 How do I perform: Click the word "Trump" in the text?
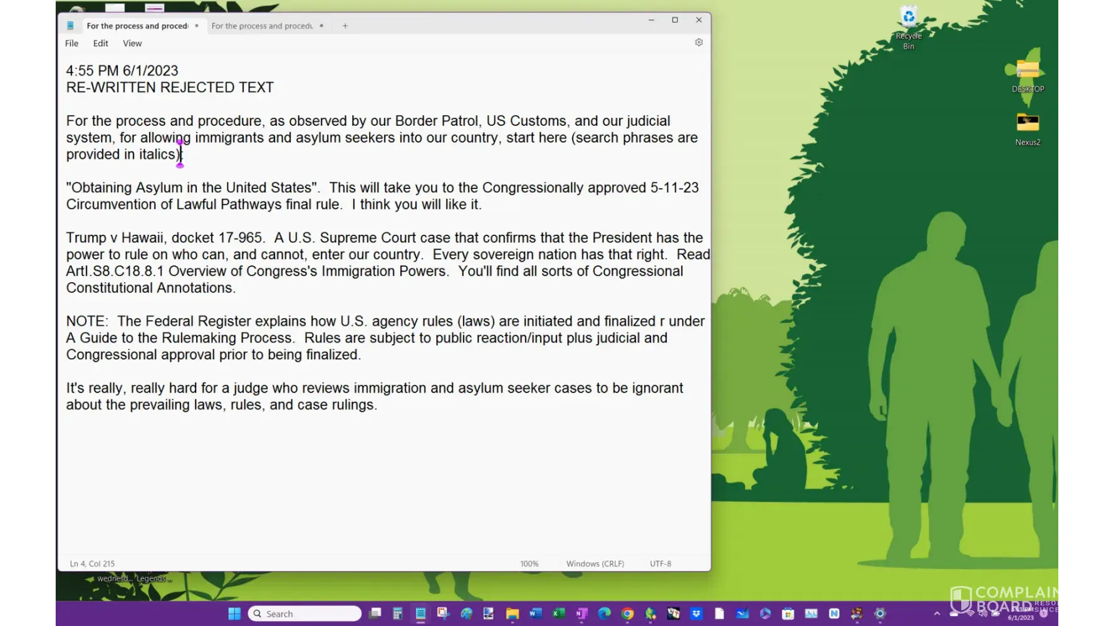click(86, 238)
